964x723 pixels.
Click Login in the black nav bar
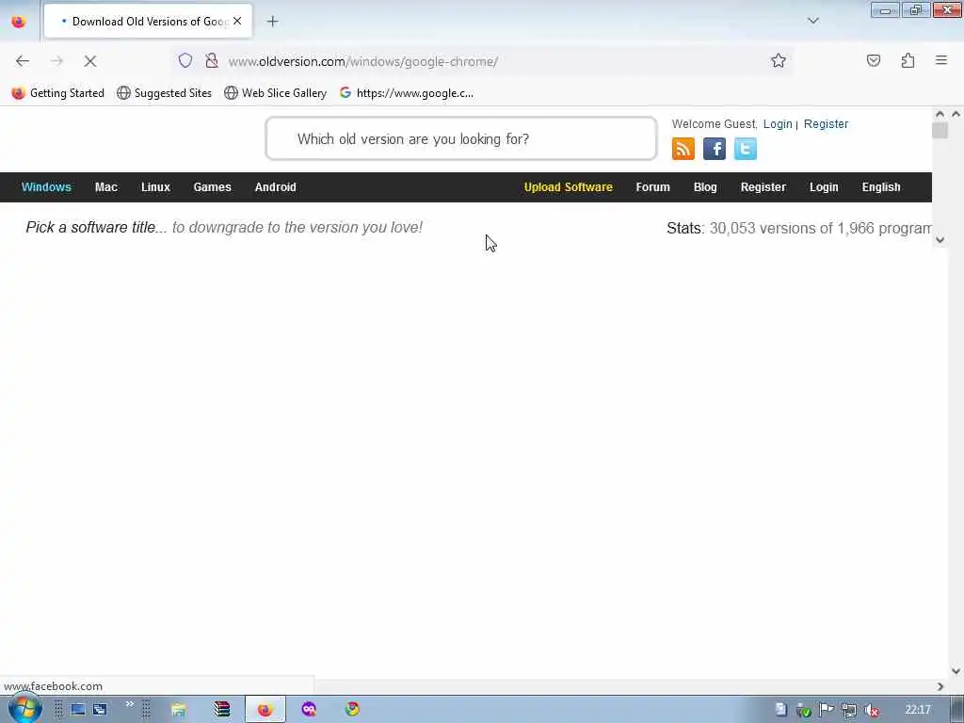(x=823, y=187)
